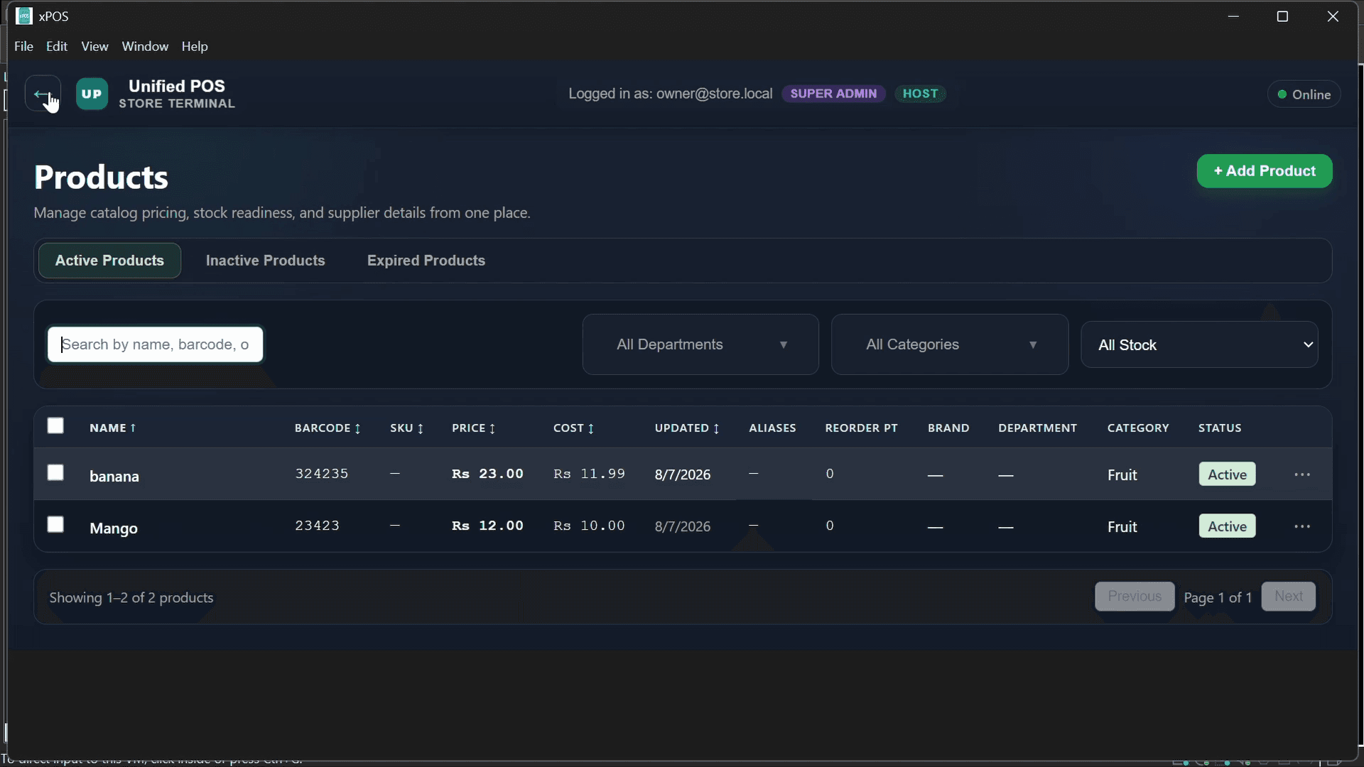
Task: Open the Help menu
Action: coord(195,46)
